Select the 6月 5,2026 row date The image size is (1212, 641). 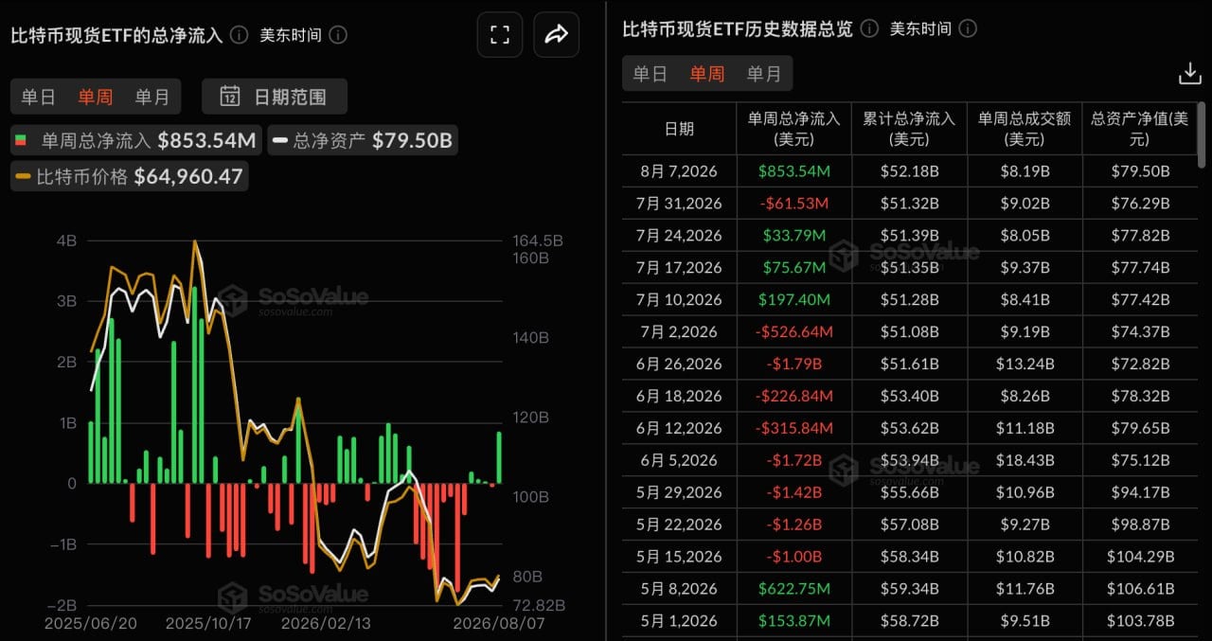[679, 460]
